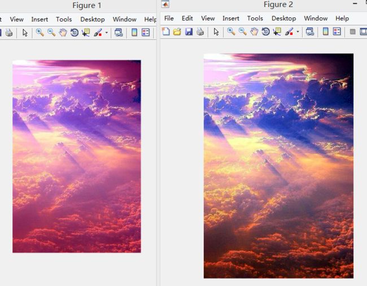Image resolution: width=367 pixels, height=286 pixels.
Task: Click Open File folder icon in Figure 2
Action: pos(177,32)
